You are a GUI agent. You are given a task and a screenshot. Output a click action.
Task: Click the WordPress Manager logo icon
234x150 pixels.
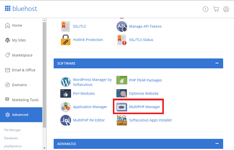tap(66, 82)
